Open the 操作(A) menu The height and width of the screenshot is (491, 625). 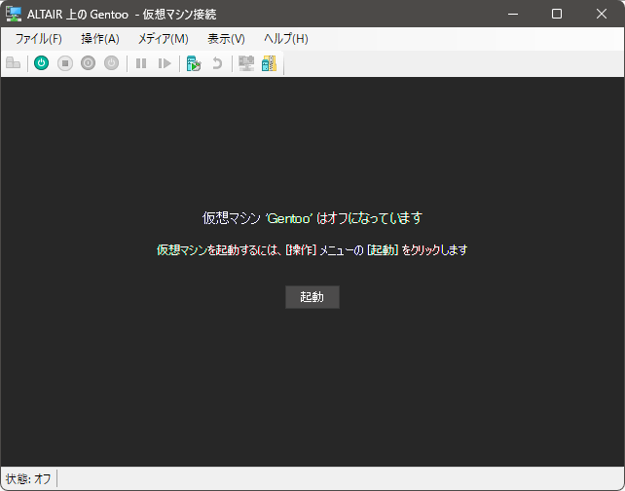(x=100, y=39)
